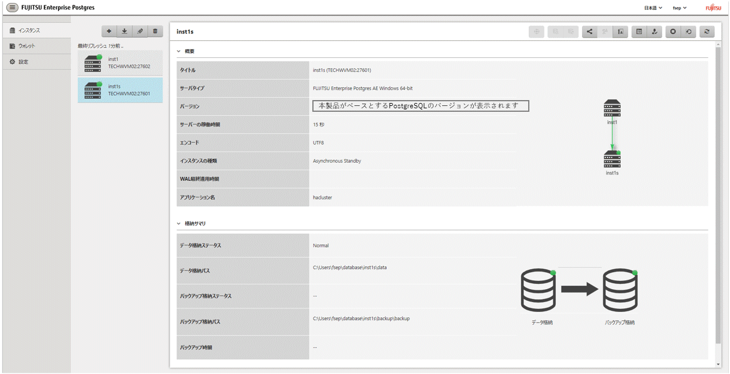730x374 pixels.
Task: Open the インスタンス menu item
Action: [x=37, y=30]
